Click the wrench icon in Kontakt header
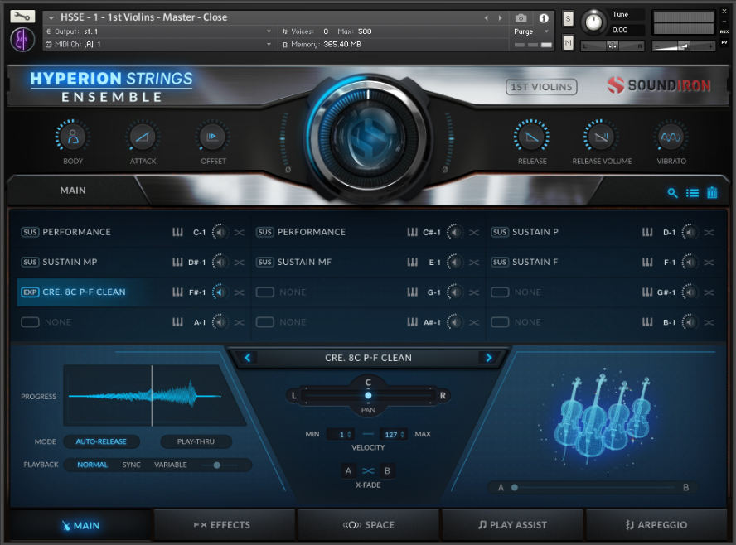Viewport: 736px width, 545px height. click(x=22, y=17)
